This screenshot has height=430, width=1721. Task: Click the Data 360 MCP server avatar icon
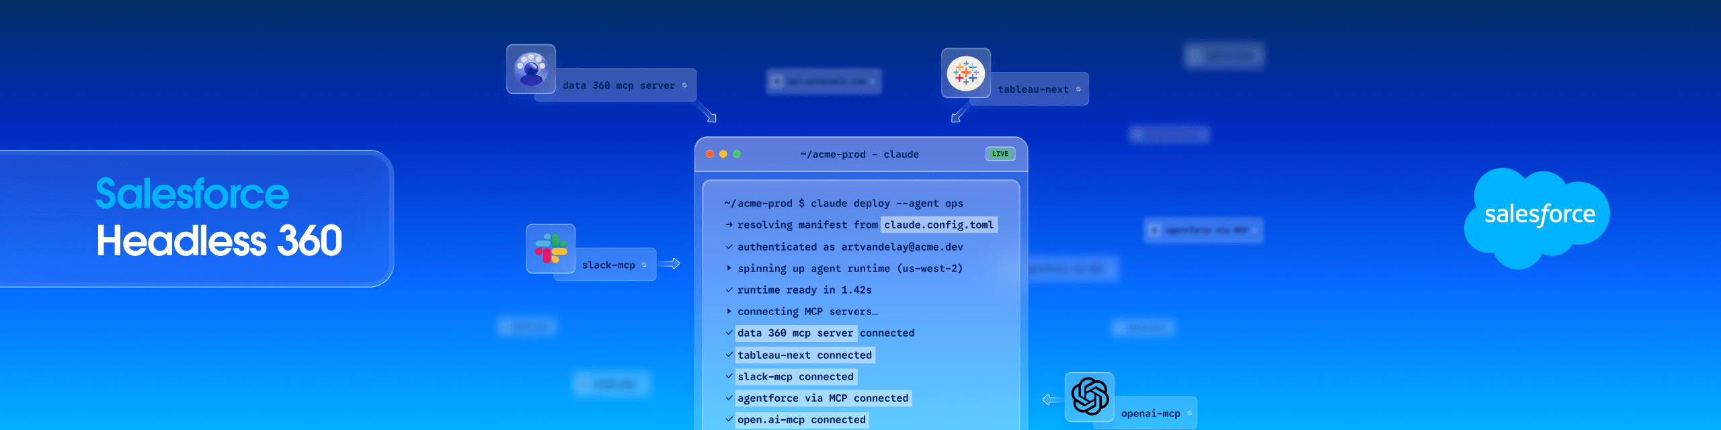pos(531,69)
